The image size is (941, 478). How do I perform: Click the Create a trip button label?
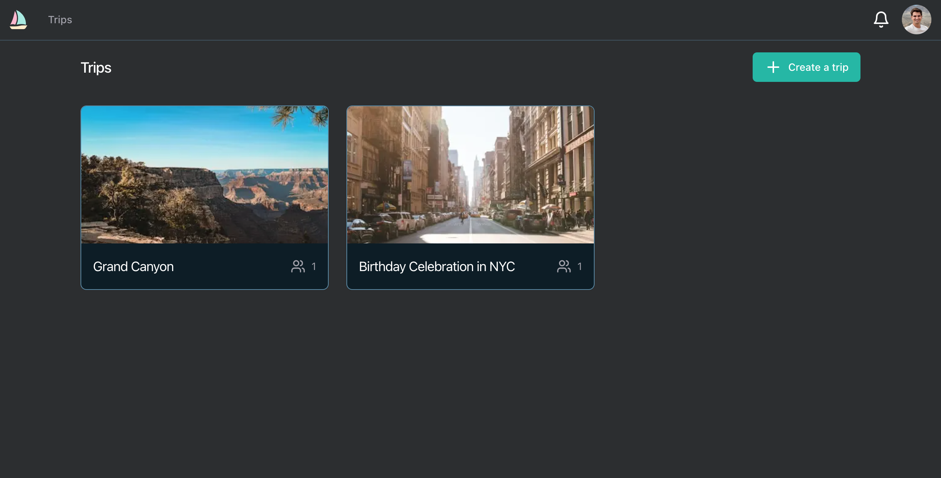point(818,67)
